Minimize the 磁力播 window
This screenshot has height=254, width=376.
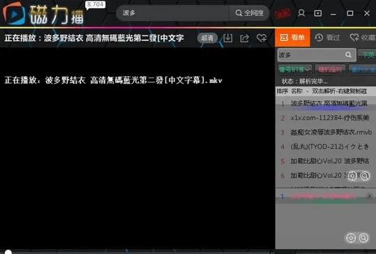[333, 14]
